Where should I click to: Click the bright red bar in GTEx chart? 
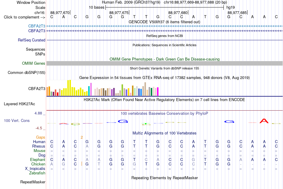coord(57,94)
